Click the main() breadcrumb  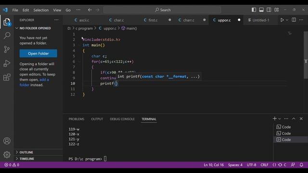(x=129, y=28)
